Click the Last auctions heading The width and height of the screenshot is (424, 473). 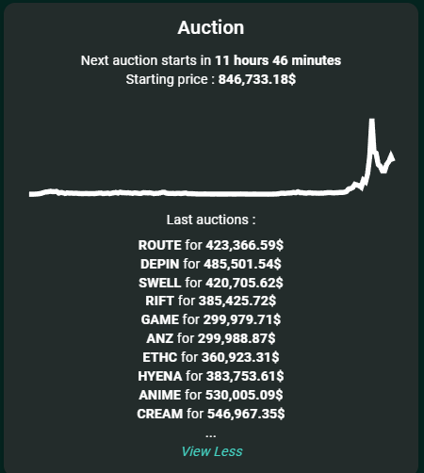[211, 220]
